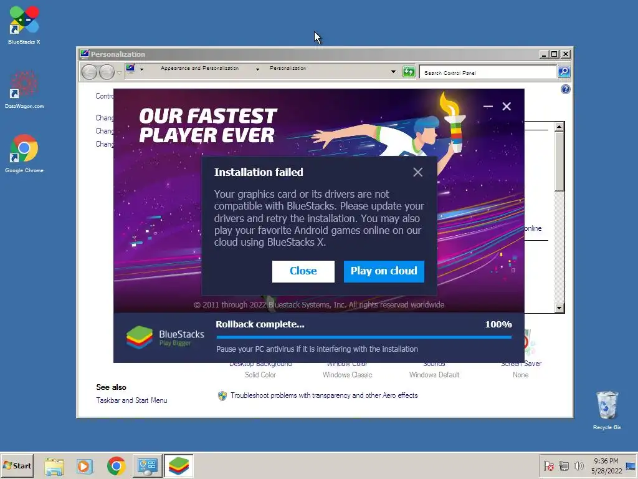Image resolution: width=638 pixels, height=479 pixels.
Task: Click Back button in Personalization window
Action: pos(89,72)
